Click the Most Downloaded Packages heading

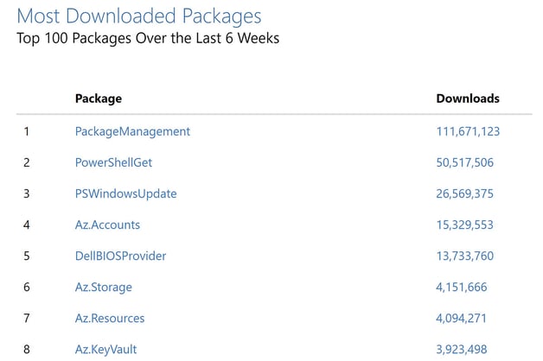pos(139,16)
